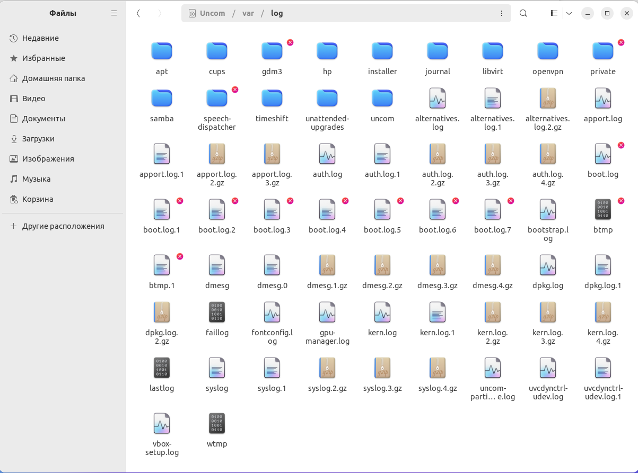The height and width of the screenshot is (473, 638).
Task: Open Другие расположения in the sidebar
Action: [x=63, y=226]
